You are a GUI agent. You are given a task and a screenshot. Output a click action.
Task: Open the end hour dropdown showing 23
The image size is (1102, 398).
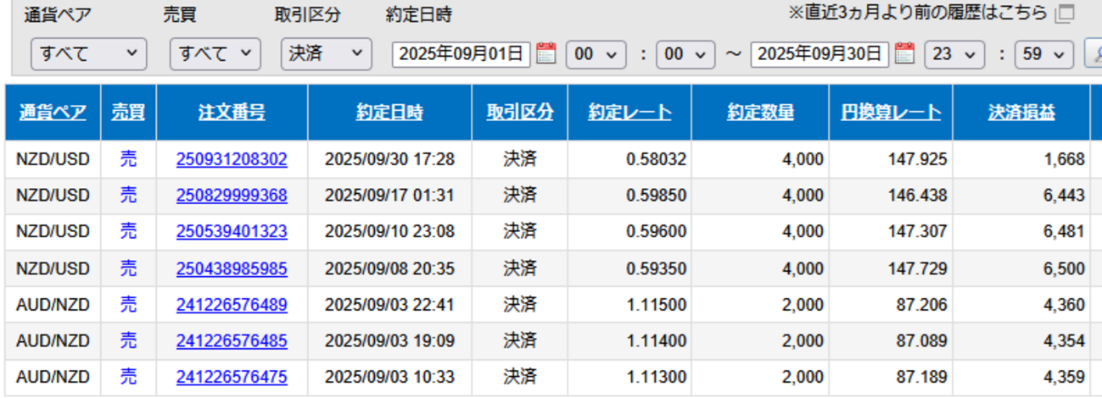pyautogui.click(x=954, y=54)
